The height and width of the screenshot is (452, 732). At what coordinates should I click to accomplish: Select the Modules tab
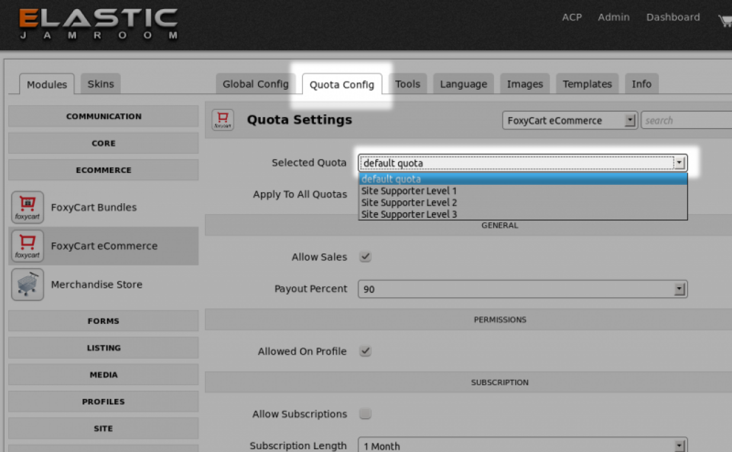(x=47, y=85)
